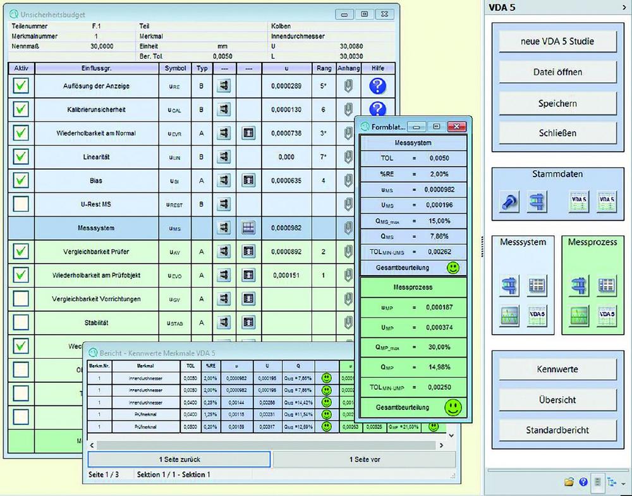The image size is (632, 496).
Task: Open help question mark for Kalibrierunsicherheit
Action: click(x=378, y=108)
